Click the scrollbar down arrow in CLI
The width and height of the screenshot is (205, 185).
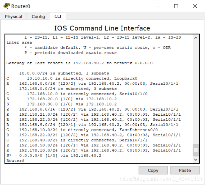tap(196, 160)
